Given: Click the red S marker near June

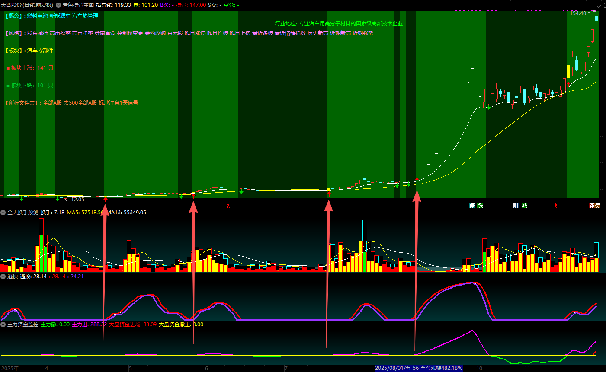Looking at the screenshot, I should tap(228, 206).
